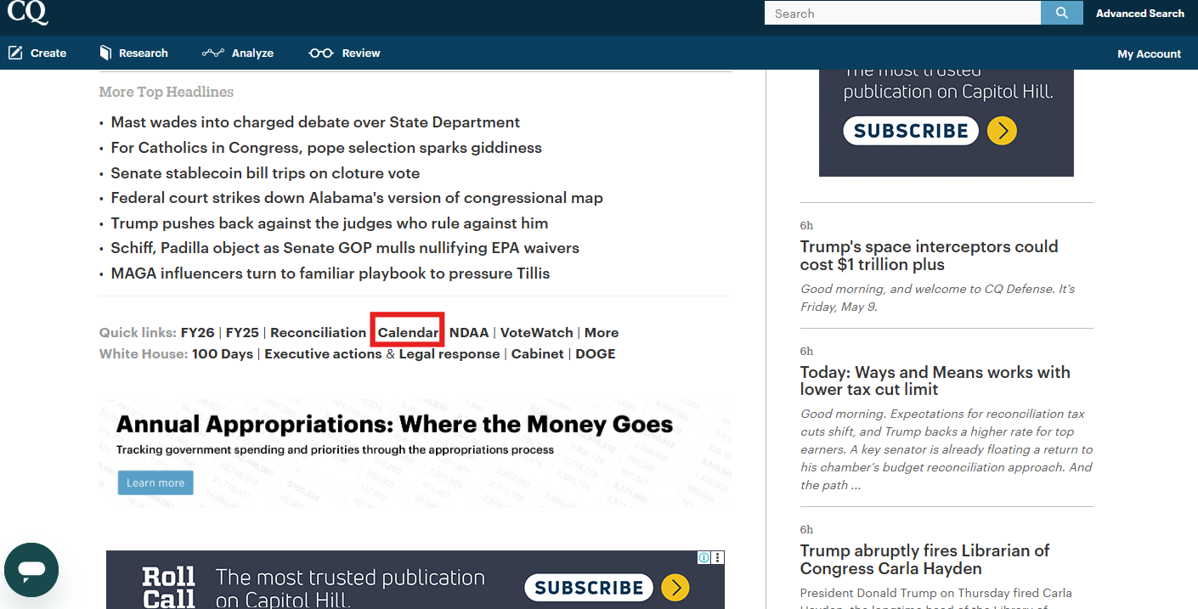
Task: Open the Create menu
Action: (38, 53)
